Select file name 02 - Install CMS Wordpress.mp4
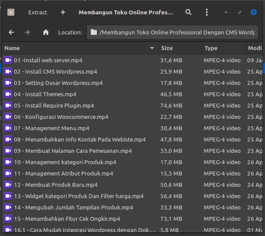Viewport: 265px width, 236px height. tap(56, 72)
